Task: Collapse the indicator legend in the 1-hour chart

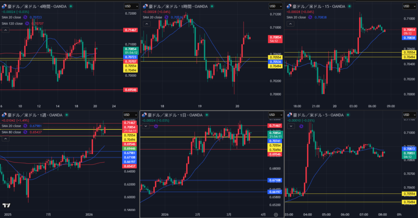Action: (x=145, y=24)
